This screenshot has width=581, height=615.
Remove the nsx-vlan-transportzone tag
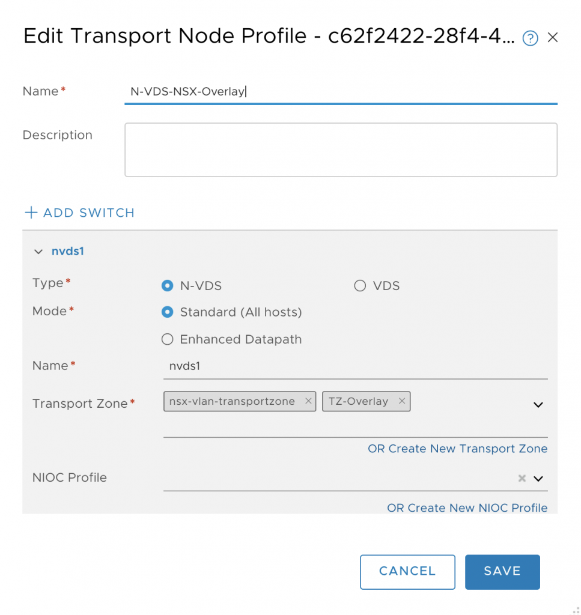[308, 401]
